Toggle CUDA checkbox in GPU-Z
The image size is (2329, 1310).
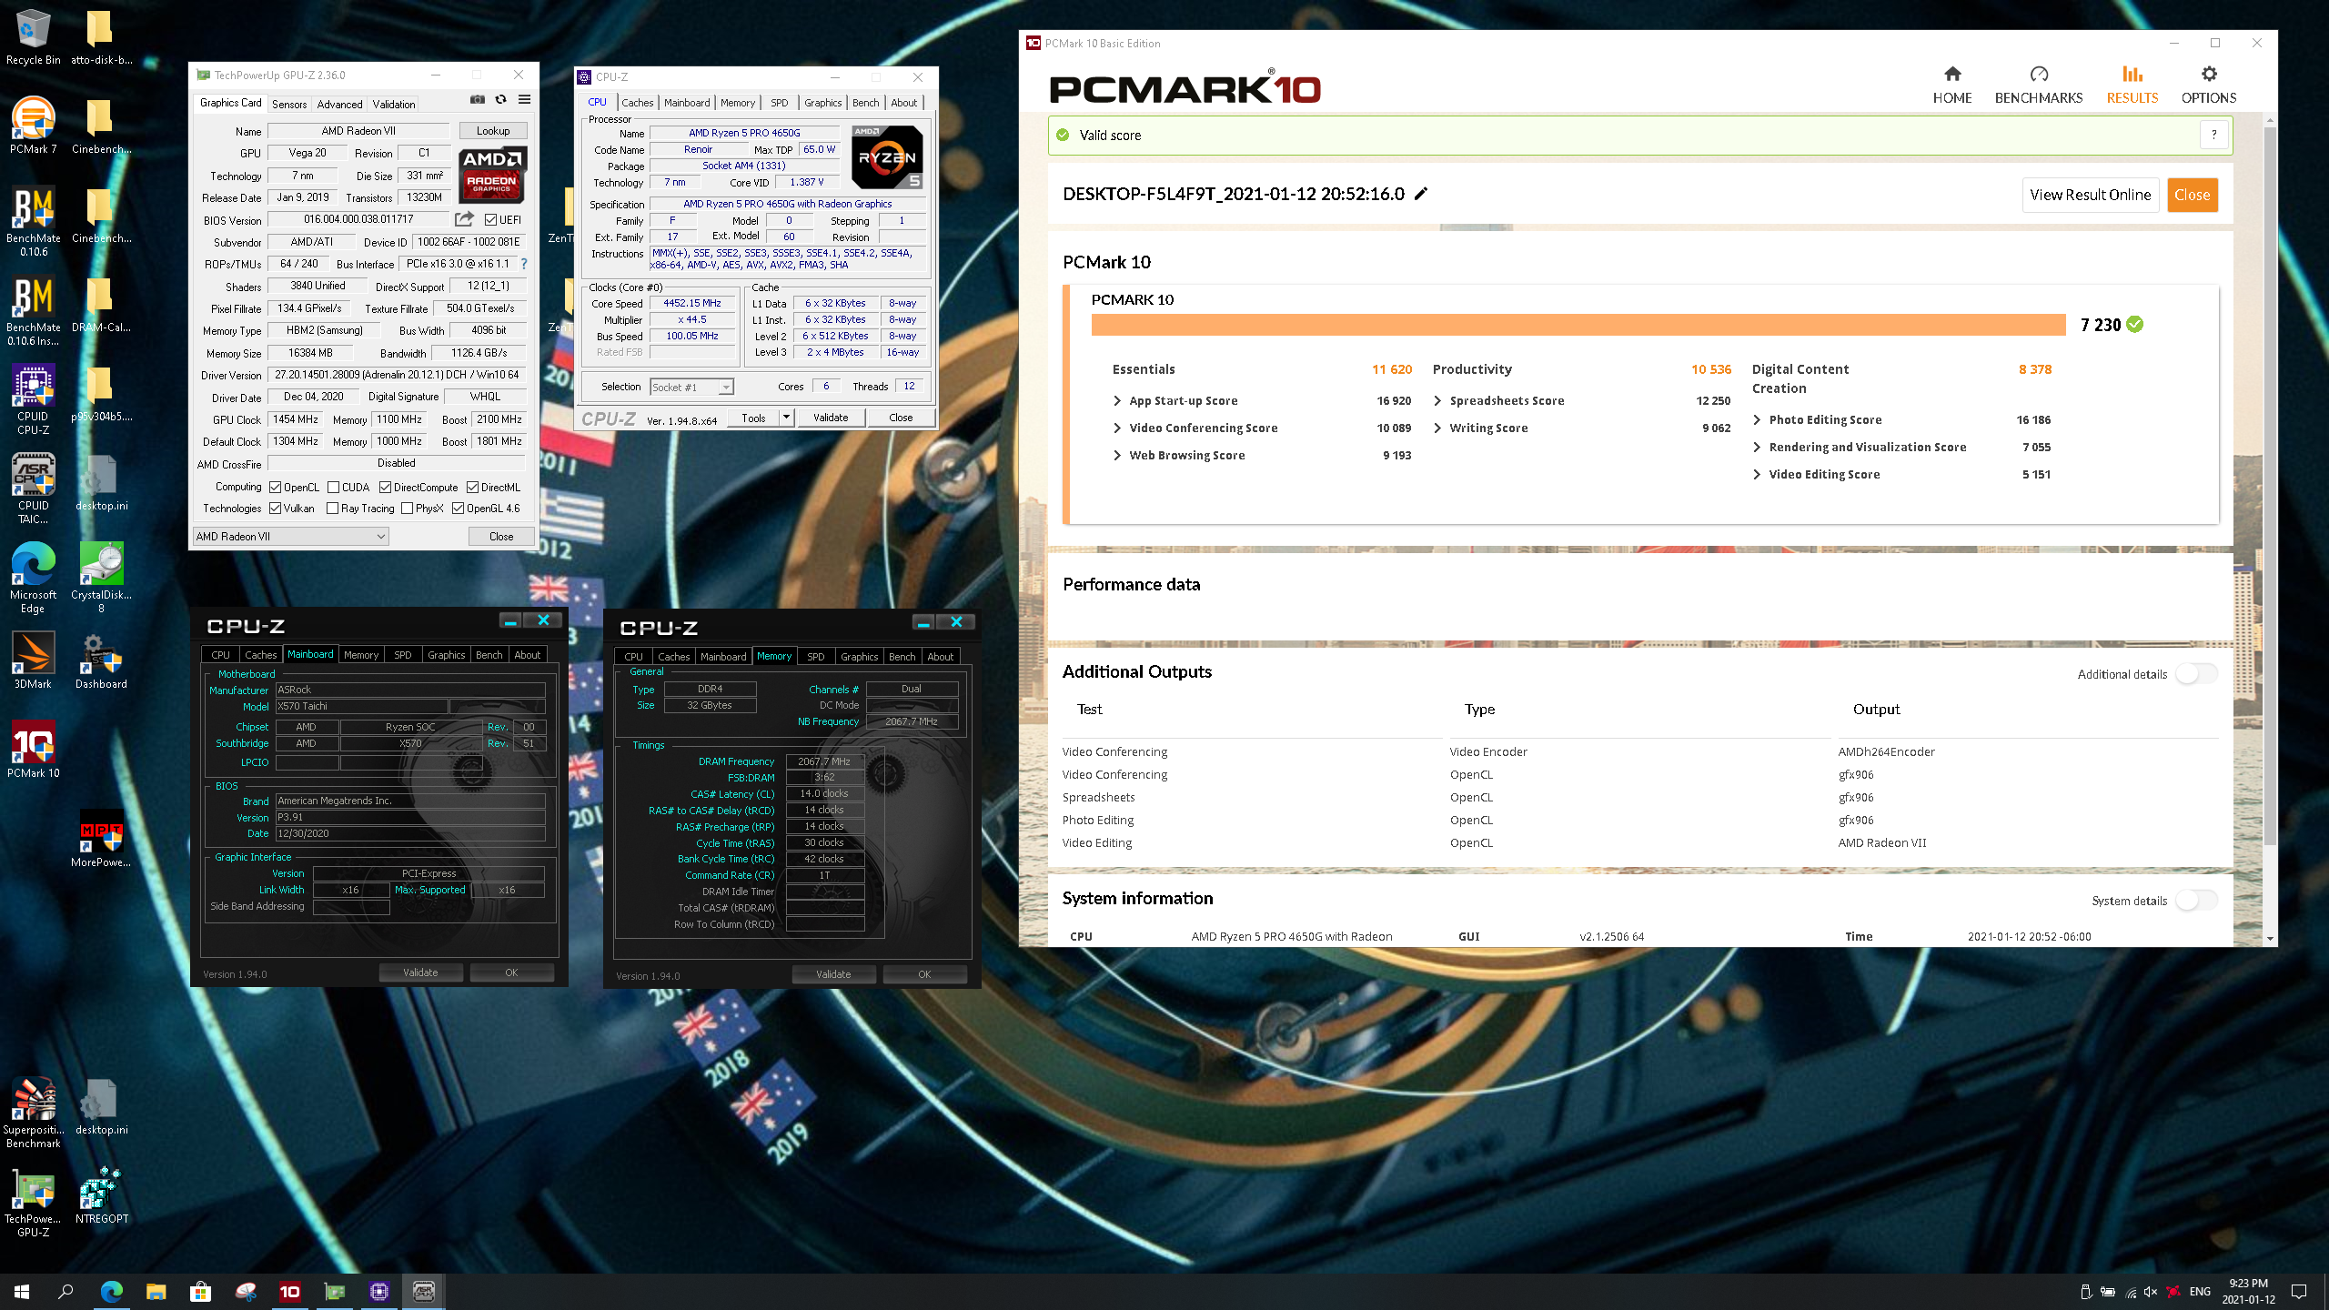coord(333,487)
